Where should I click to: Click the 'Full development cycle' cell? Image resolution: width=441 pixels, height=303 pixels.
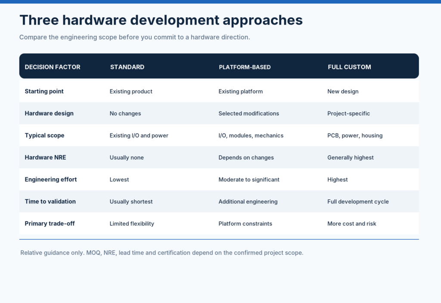358,201
